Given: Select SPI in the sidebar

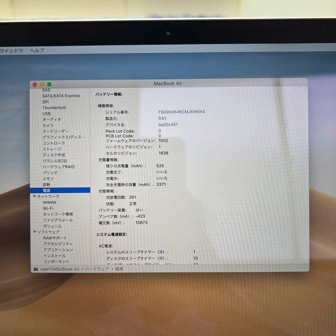Looking at the screenshot, I should tap(45, 102).
